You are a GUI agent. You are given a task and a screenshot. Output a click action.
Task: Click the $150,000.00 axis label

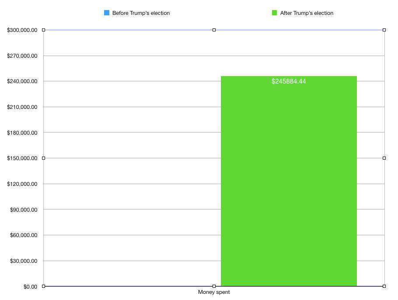pyautogui.click(x=22, y=158)
